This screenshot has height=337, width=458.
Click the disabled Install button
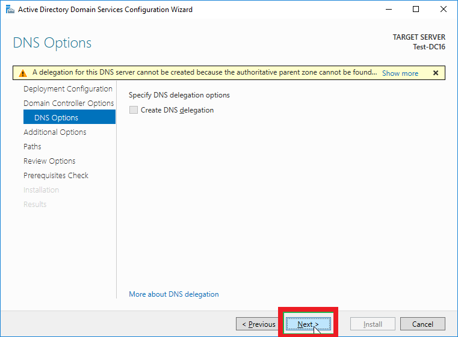tap(373, 324)
